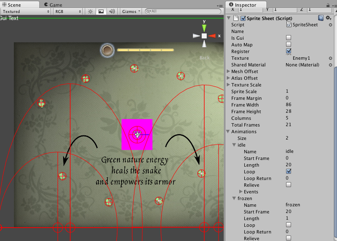Open the RGB render mode dropdown
This screenshot has height=241, width=337.
68,11
